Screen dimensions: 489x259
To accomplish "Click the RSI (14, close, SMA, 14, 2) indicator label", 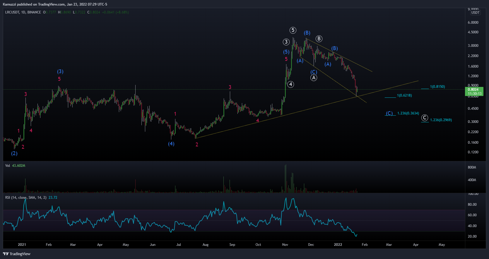I will coord(26,198).
